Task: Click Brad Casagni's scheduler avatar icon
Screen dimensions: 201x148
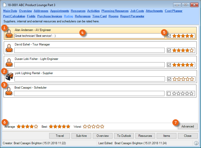Action: coord(9,91)
